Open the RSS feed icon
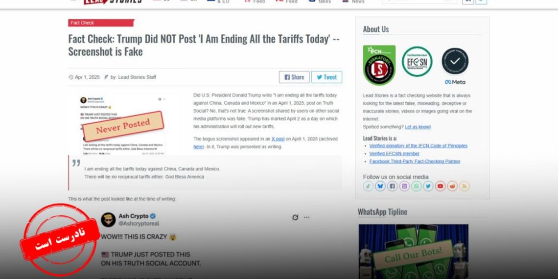The width and height of the screenshot is (558, 279). pyautogui.click(x=464, y=186)
